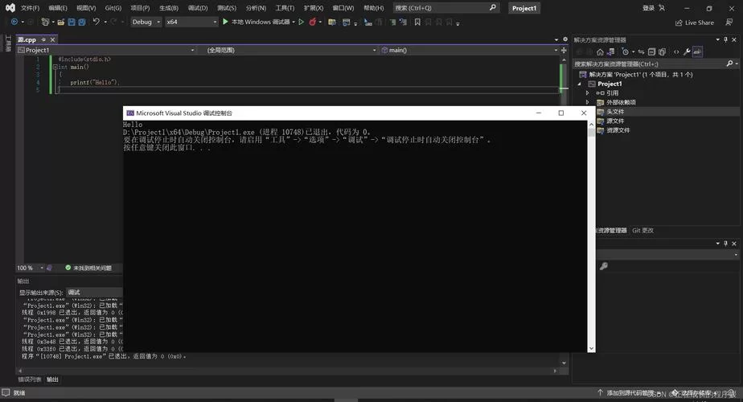Screen dimensions: 743x402
Task: Switch to the Git 更改 tab
Action: (643, 231)
